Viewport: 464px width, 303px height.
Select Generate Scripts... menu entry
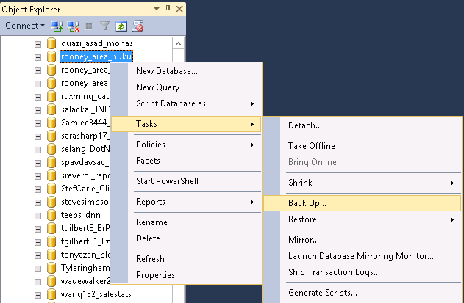pos(323,293)
